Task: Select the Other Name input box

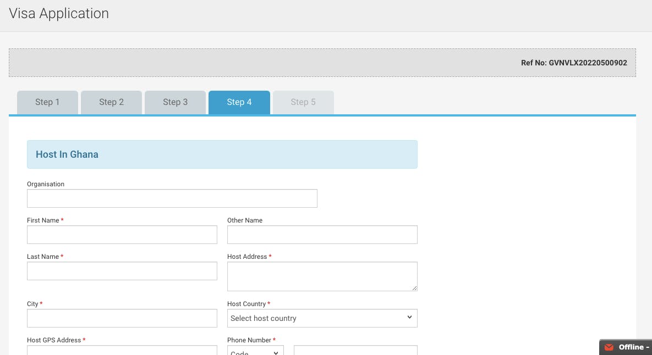Action: pos(322,235)
